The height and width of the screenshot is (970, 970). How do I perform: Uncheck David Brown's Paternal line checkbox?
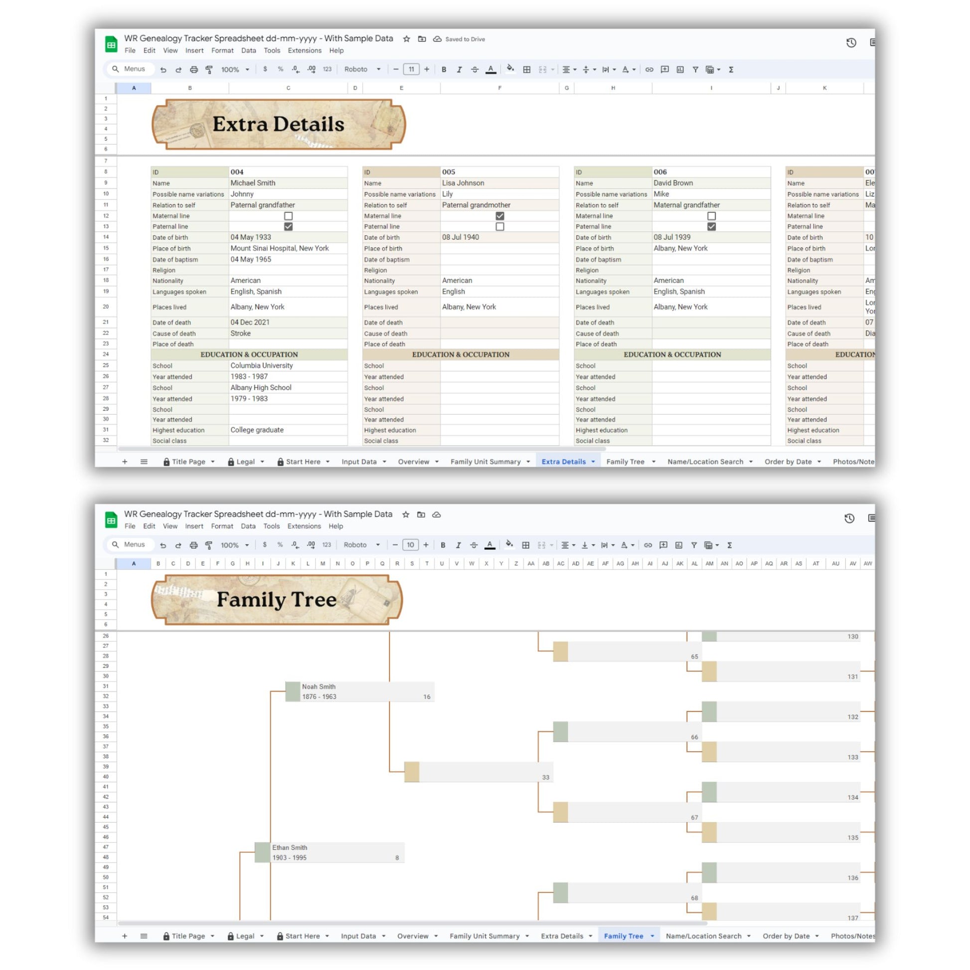click(711, 226)
